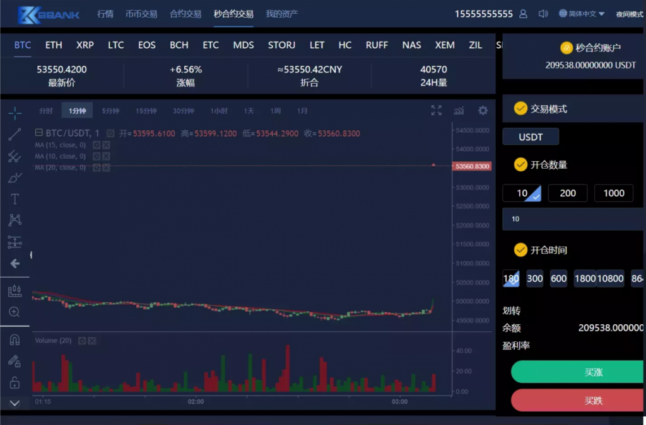Expand the bottom chevron of drawing toolbar
Image resolution: width=646 pixels, height=425 pixels.
click(x=15, y=403)
